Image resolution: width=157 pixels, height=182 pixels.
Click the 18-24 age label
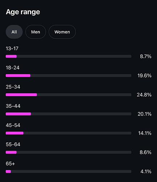click(13, 68)
